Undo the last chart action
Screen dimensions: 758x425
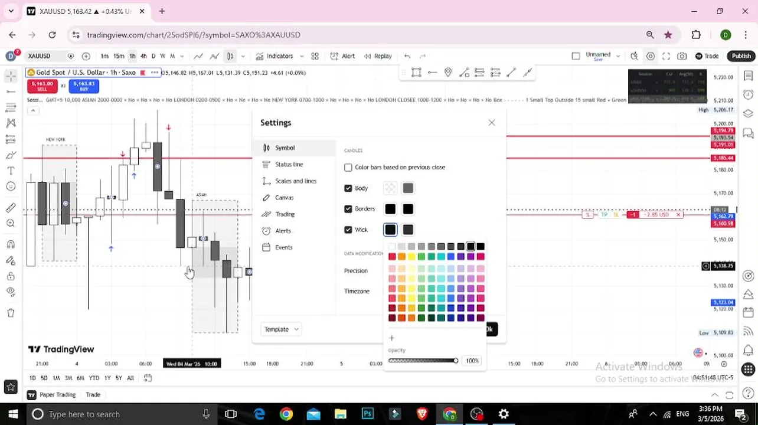407,56
